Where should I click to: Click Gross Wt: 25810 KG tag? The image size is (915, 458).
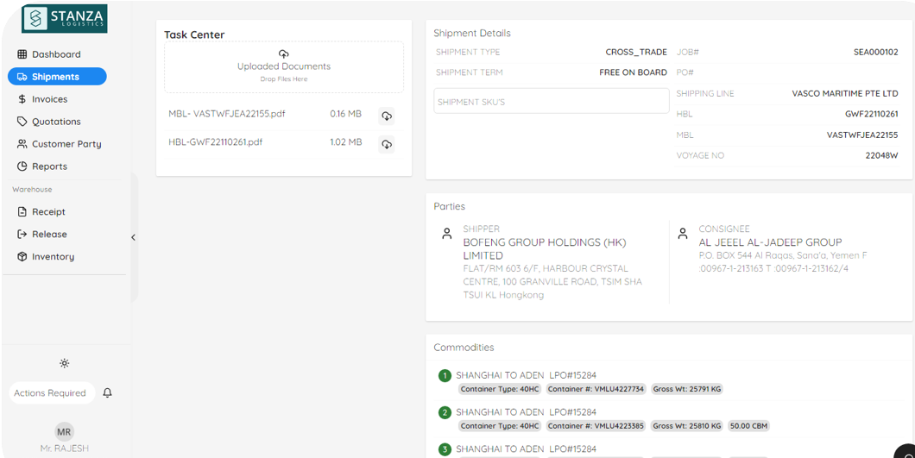pos(687,426)
